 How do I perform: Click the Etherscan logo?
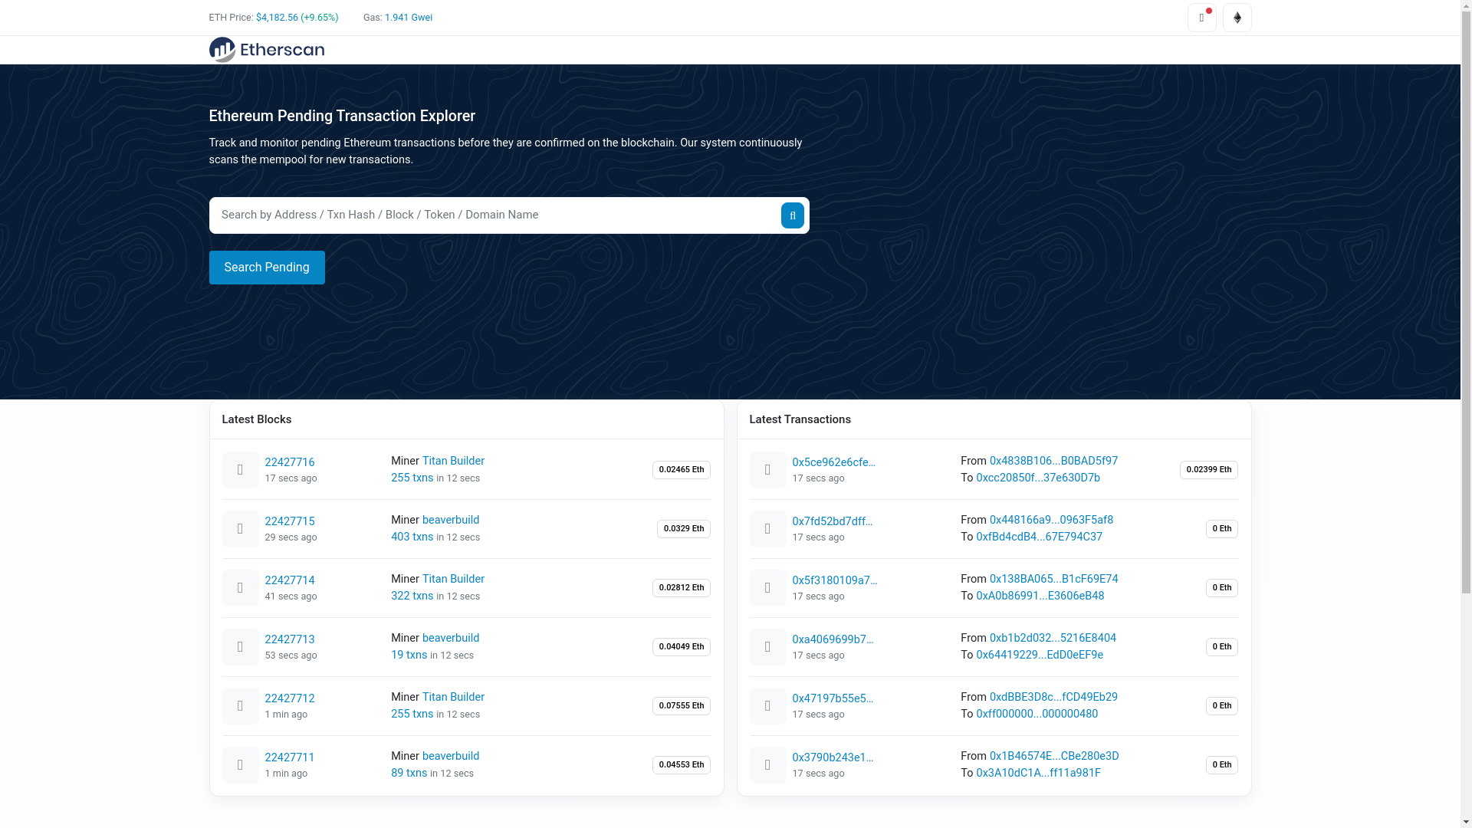266,50
